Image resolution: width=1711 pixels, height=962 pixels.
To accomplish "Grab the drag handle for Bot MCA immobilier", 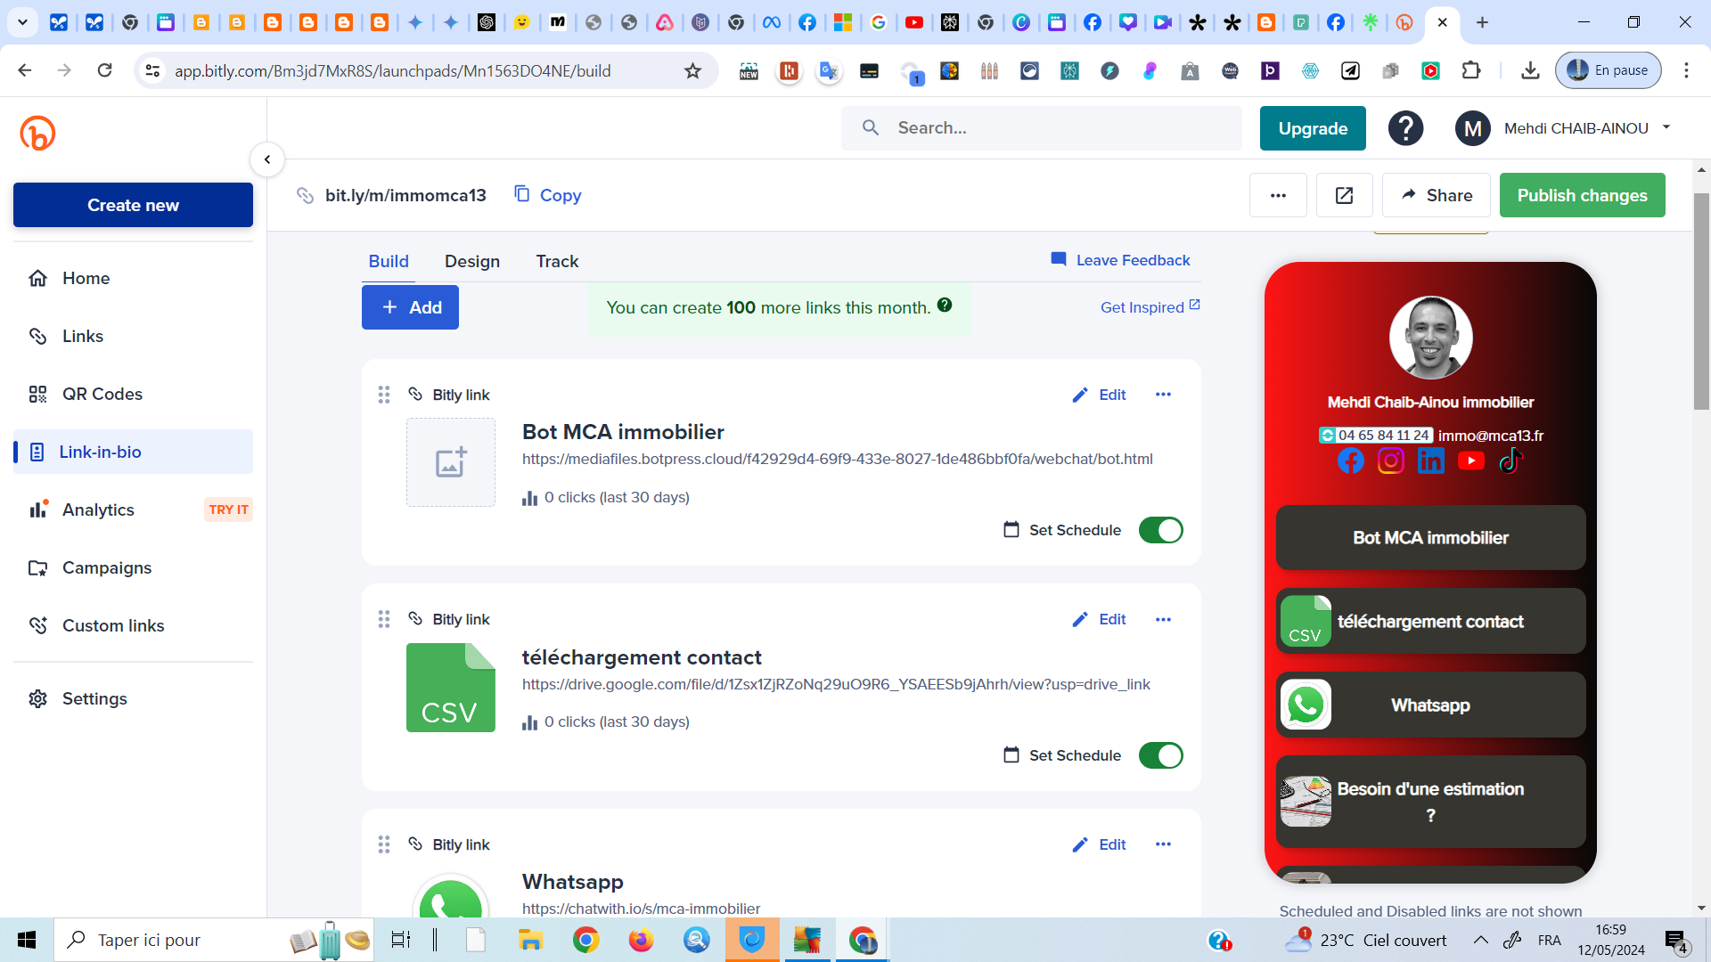I will [384, 395].
